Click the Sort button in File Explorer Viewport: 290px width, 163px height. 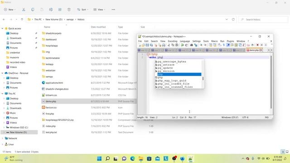point(82,10)
